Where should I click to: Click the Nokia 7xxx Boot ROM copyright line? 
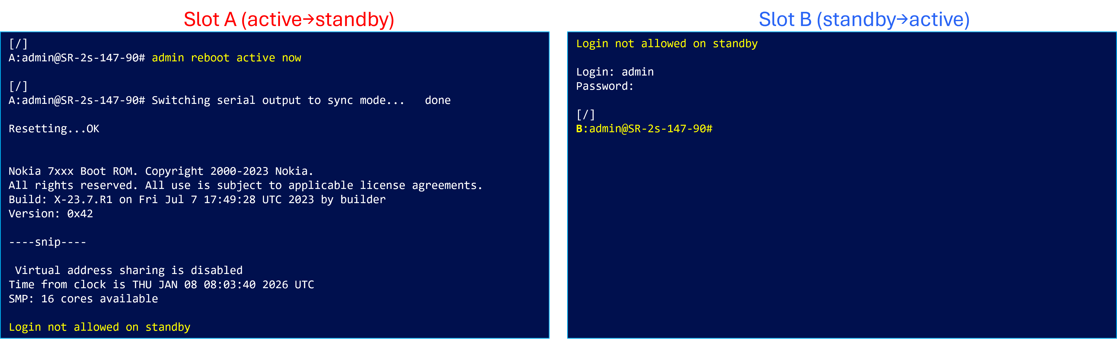click(160, 171)
